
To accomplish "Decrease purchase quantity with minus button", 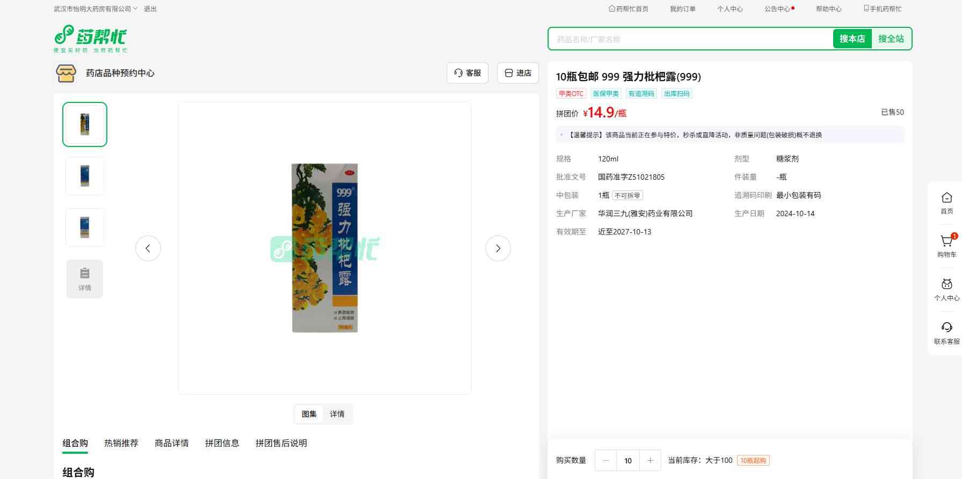I will click(606, 460).
